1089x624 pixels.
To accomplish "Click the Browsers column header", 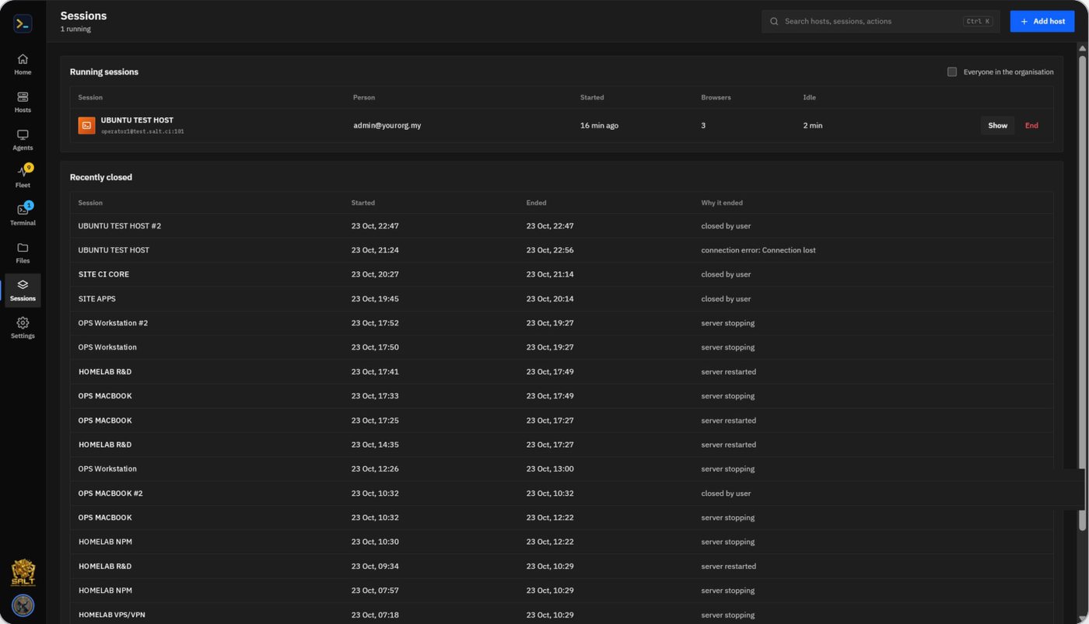I will click(x=716, y=97).
